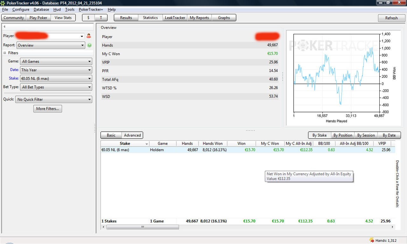The height and width of the screenshot is (244, 407).
Task: Open the Graphs tab
Action: tap(224, 18)
